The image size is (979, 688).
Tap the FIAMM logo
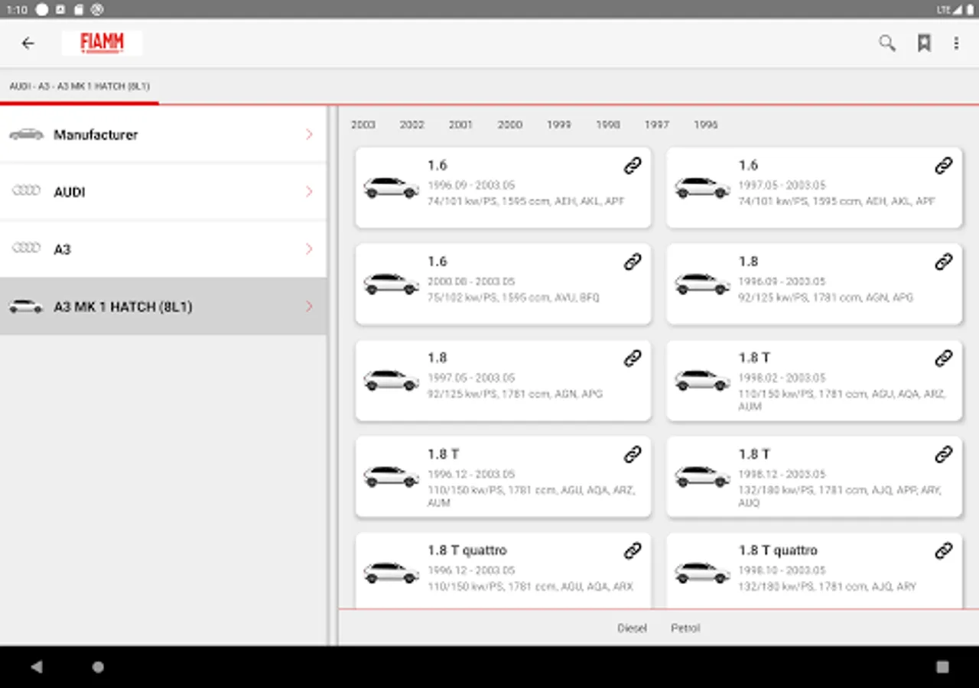(102, 43)
